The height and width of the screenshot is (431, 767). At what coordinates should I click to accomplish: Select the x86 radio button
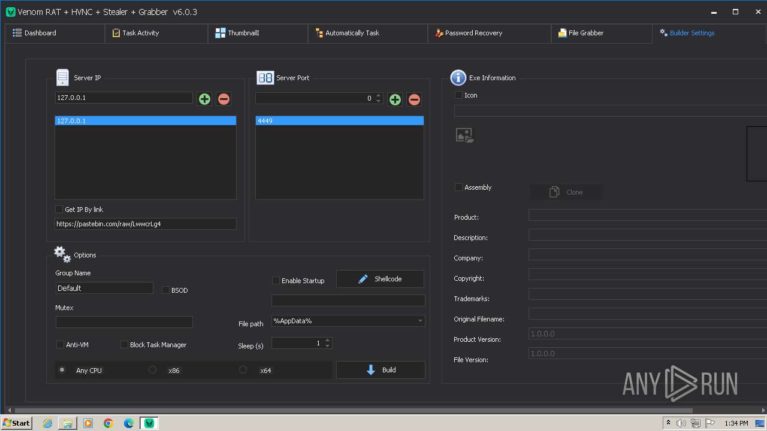point(152,370)
